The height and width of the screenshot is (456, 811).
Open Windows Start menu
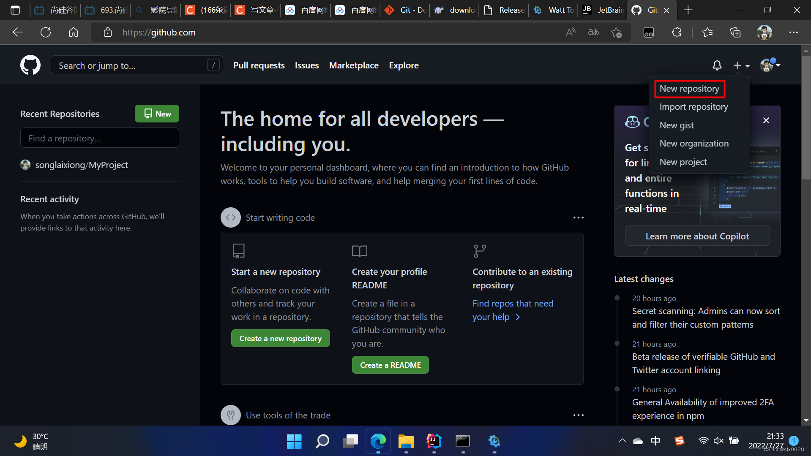click(x=294, y=442)
